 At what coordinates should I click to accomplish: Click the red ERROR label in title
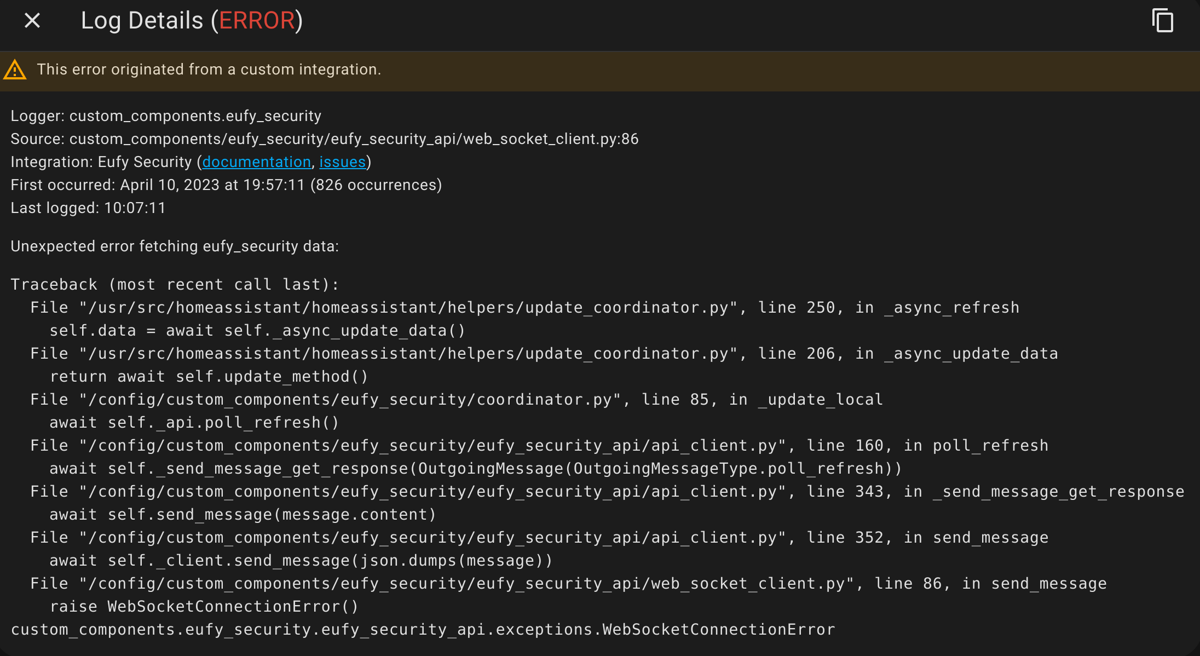[x=257, y=21]
